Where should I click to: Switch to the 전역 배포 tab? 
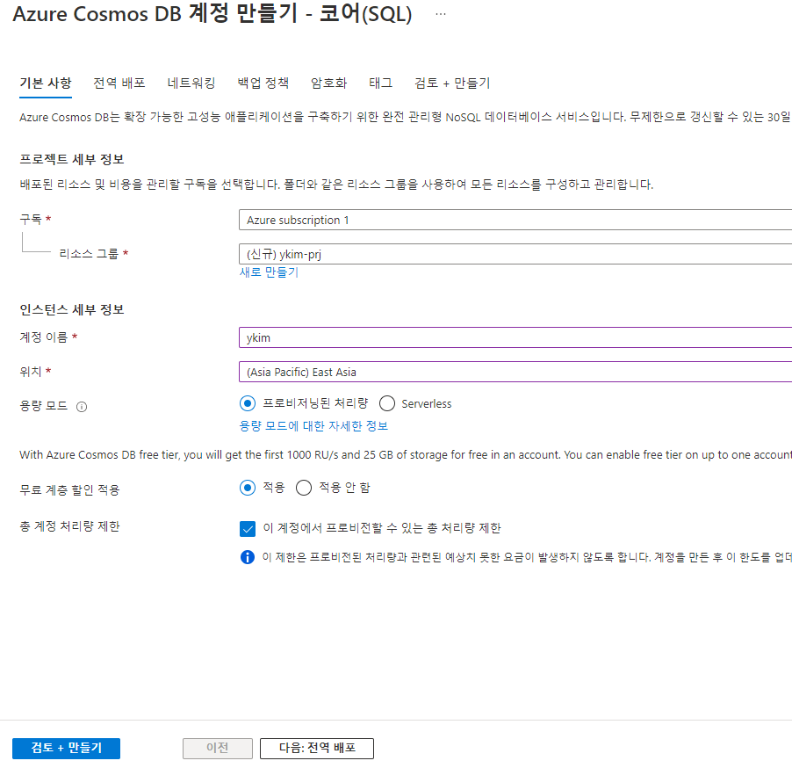(119, 83)
